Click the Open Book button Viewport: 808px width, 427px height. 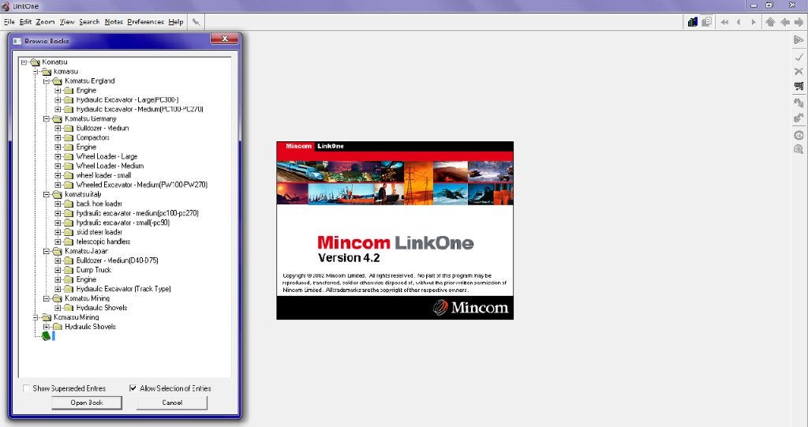87,403
